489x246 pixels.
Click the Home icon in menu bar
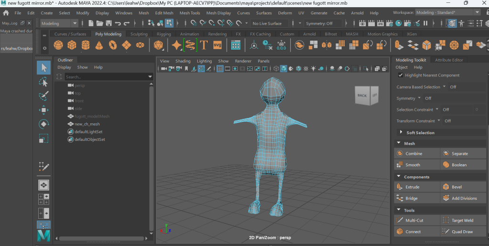pyautogui.click(x=6, y=13)
